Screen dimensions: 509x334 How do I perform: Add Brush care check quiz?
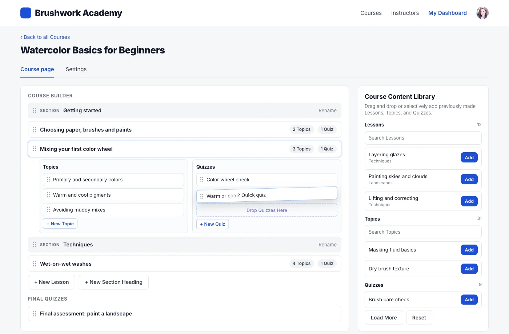pyautogui.click(x=469, y=299)
